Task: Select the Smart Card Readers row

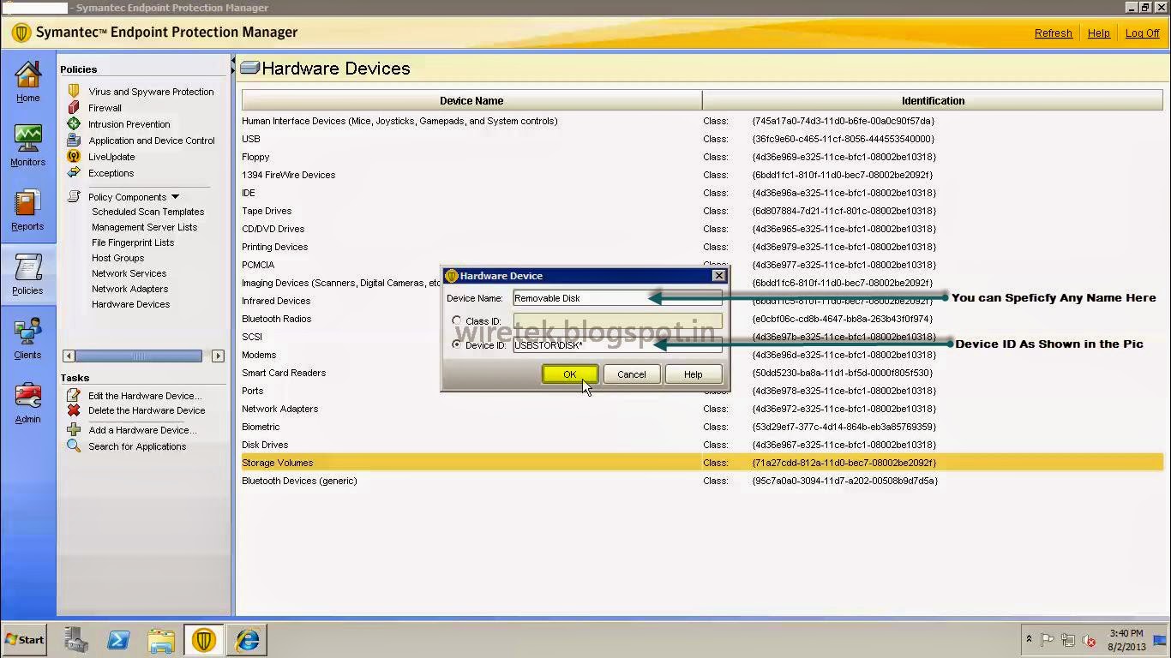Action: click(x=702, y=373)
